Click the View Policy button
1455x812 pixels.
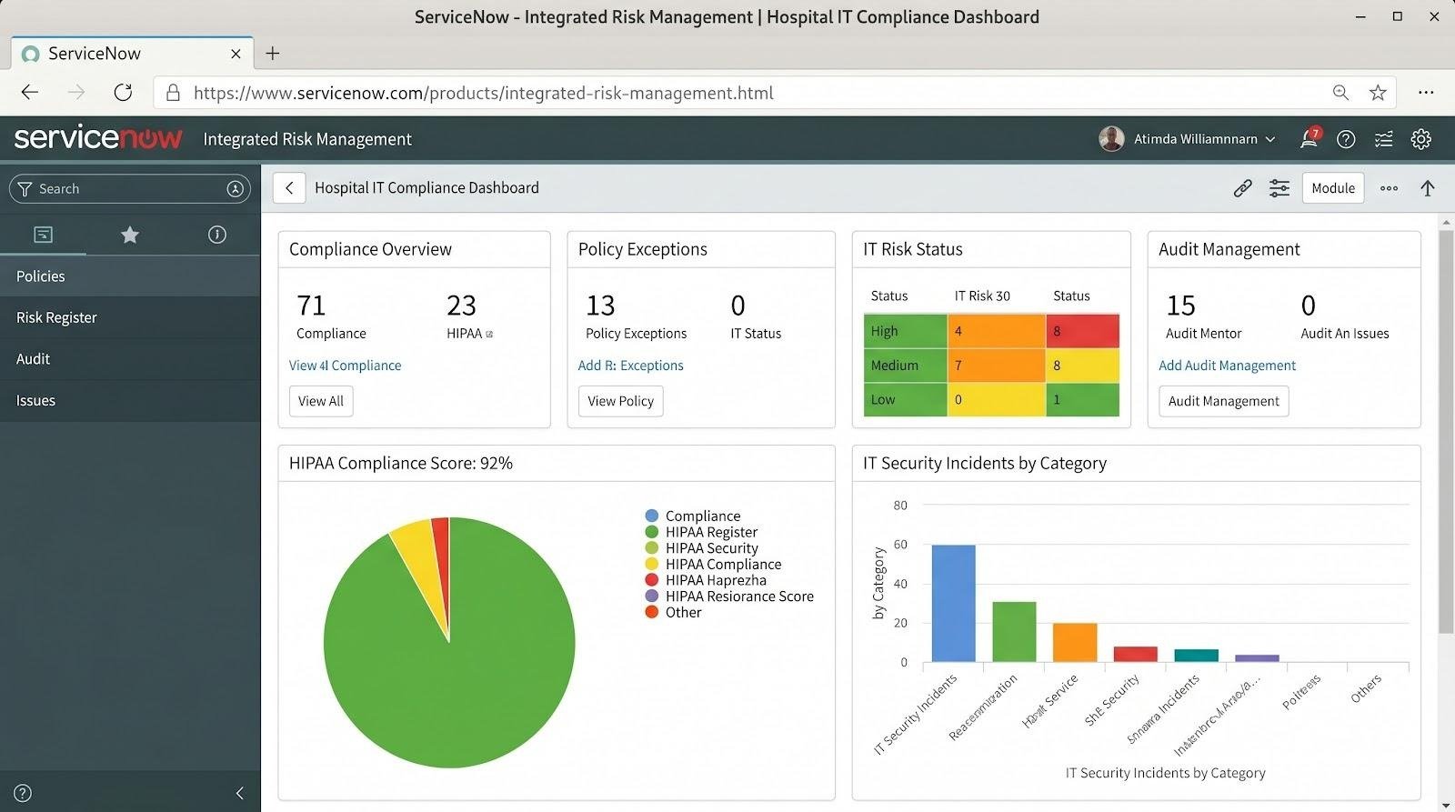(620, 401)
